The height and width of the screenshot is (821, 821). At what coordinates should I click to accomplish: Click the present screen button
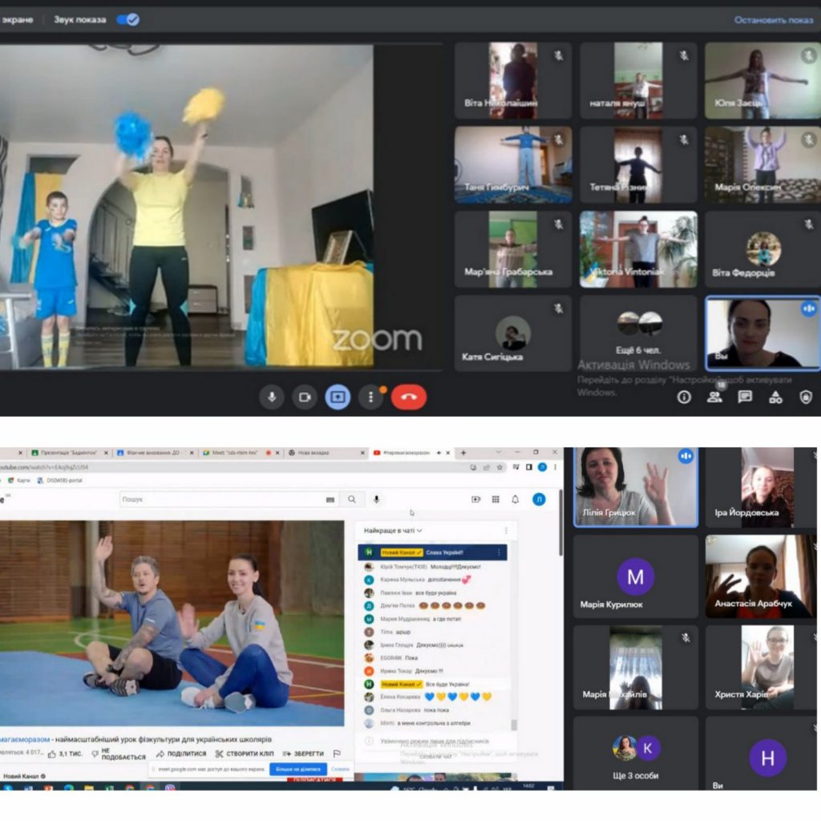338,397
